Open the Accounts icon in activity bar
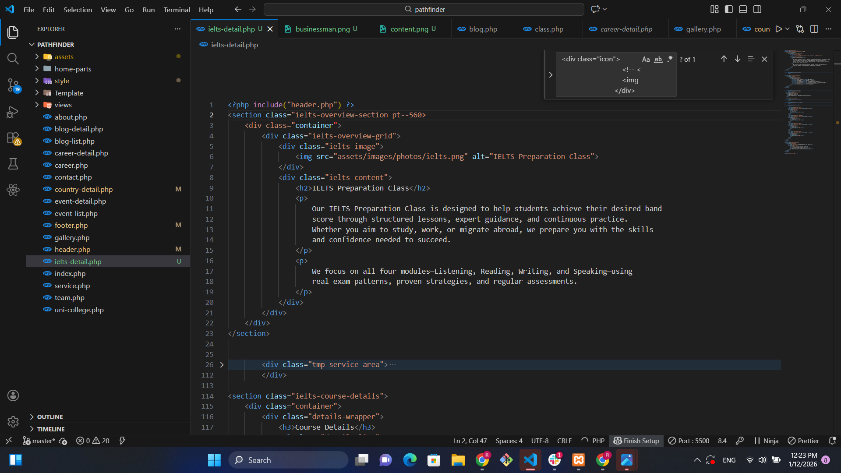This screenshot has height=473, width=841. click(13, 395)
